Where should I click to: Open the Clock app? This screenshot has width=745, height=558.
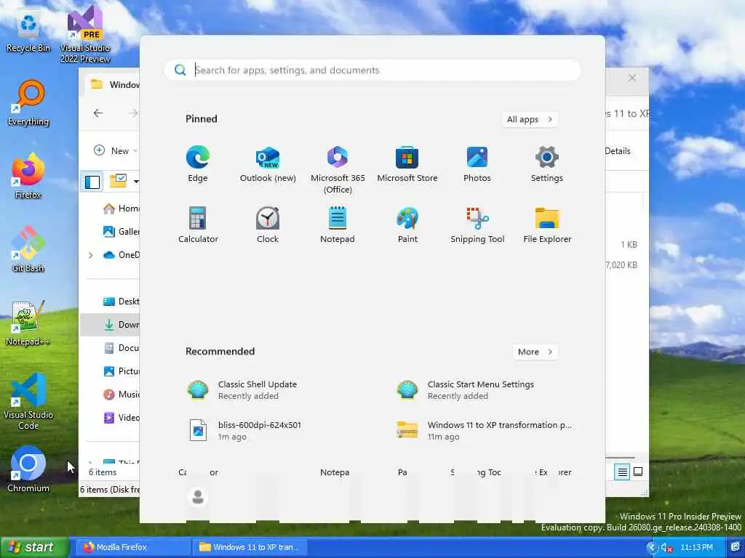(x=268, y=225)
